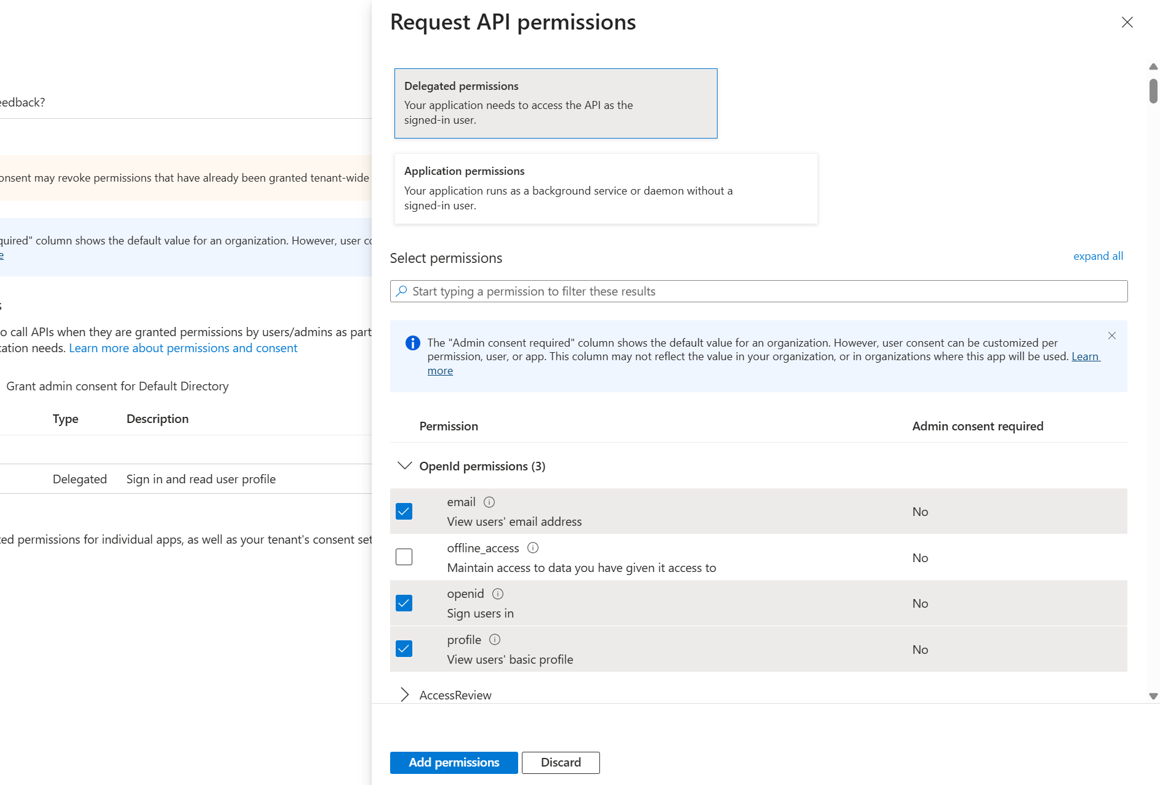Open the offline_access permission info tooltip
1160x785 pixels.
point(533,547)
